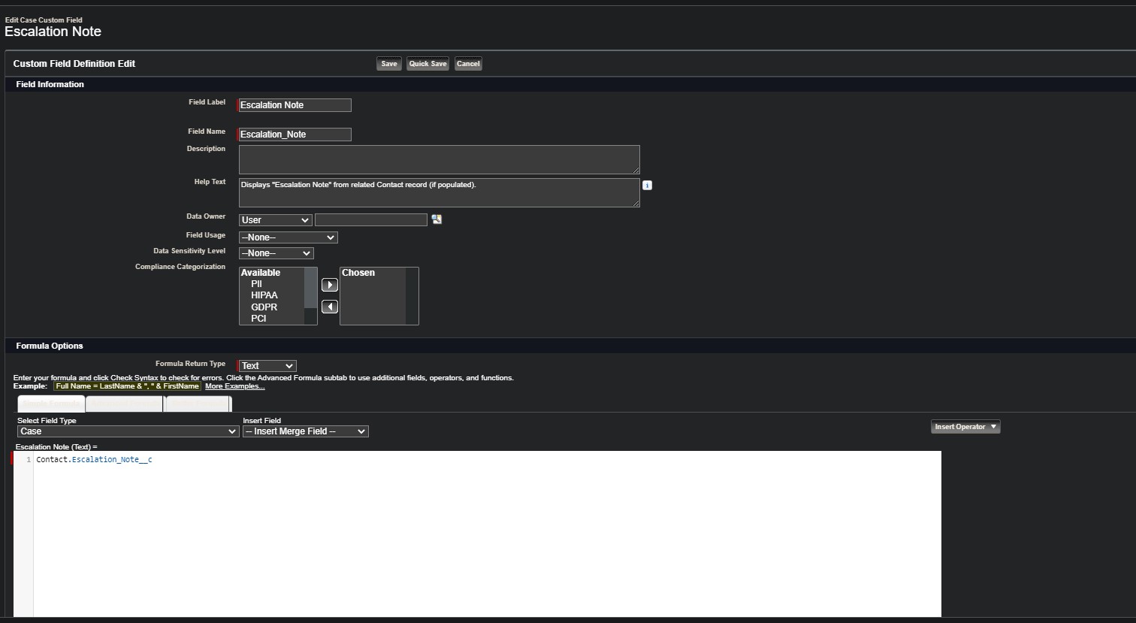Click Quick Save
1136x623 pixels.
[x=428, y=64]
